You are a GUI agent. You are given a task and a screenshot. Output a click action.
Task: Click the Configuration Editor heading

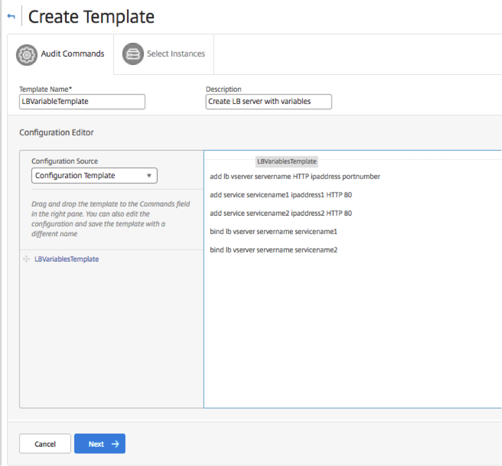coord(56,132)
